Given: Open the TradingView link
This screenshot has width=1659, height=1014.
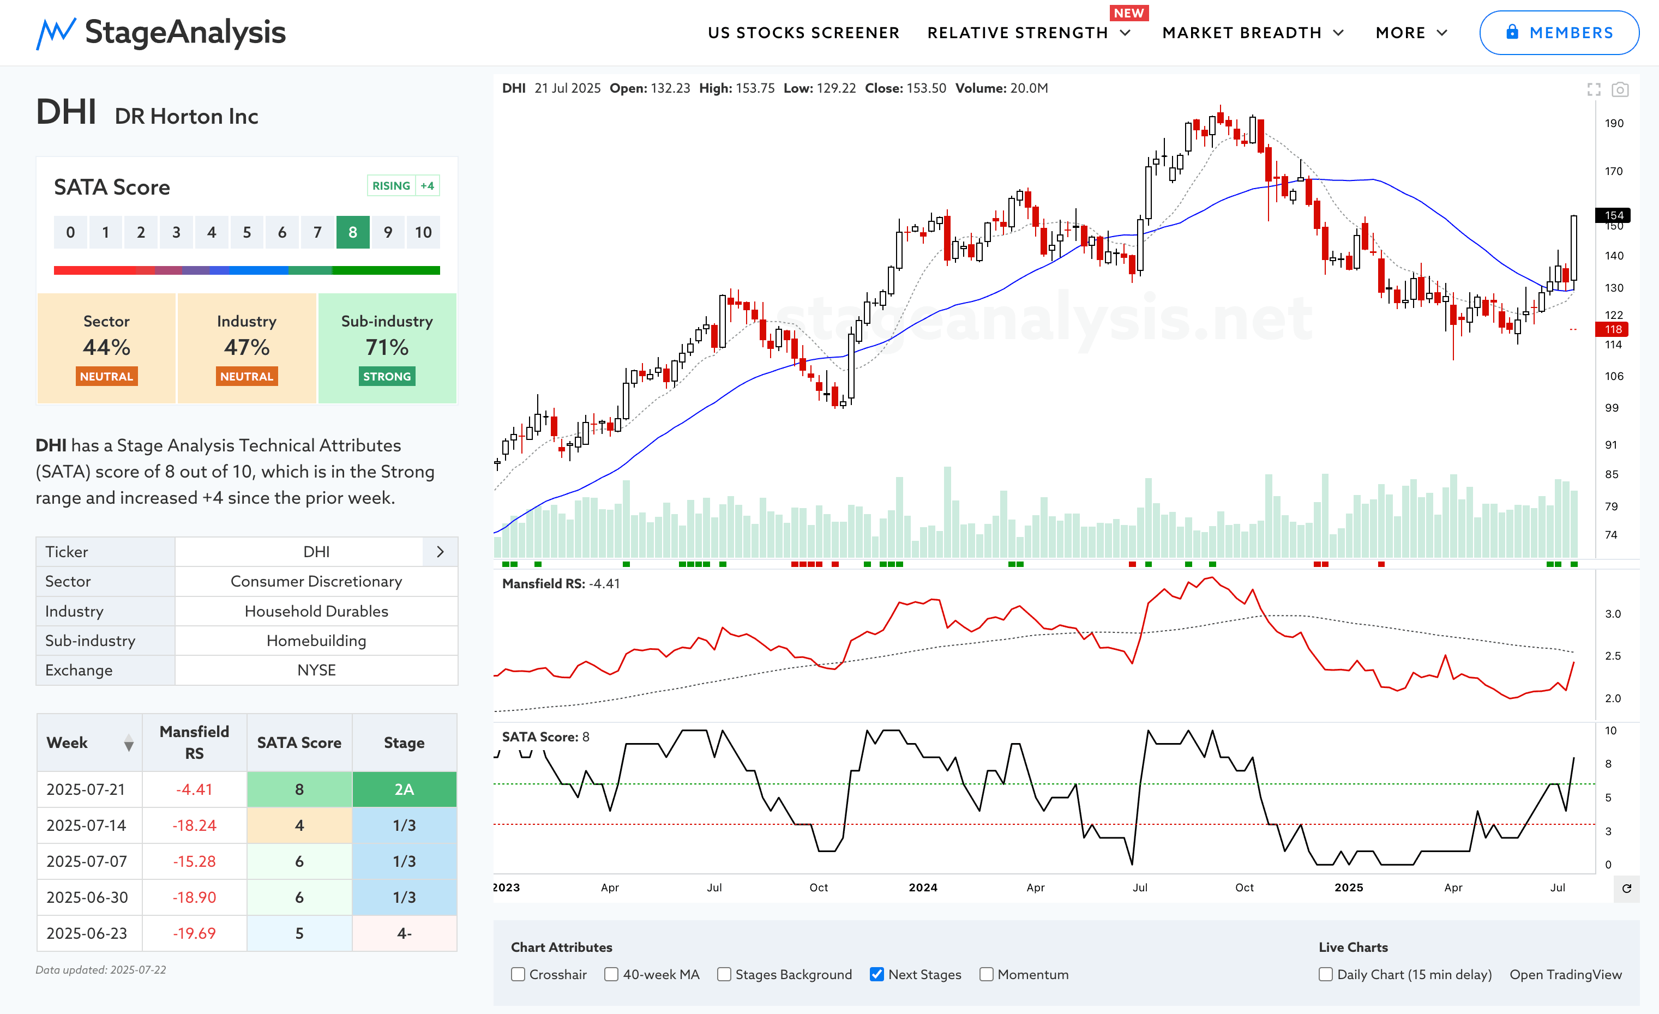Looking at the screenshot, I should (x=1565, y=974).
